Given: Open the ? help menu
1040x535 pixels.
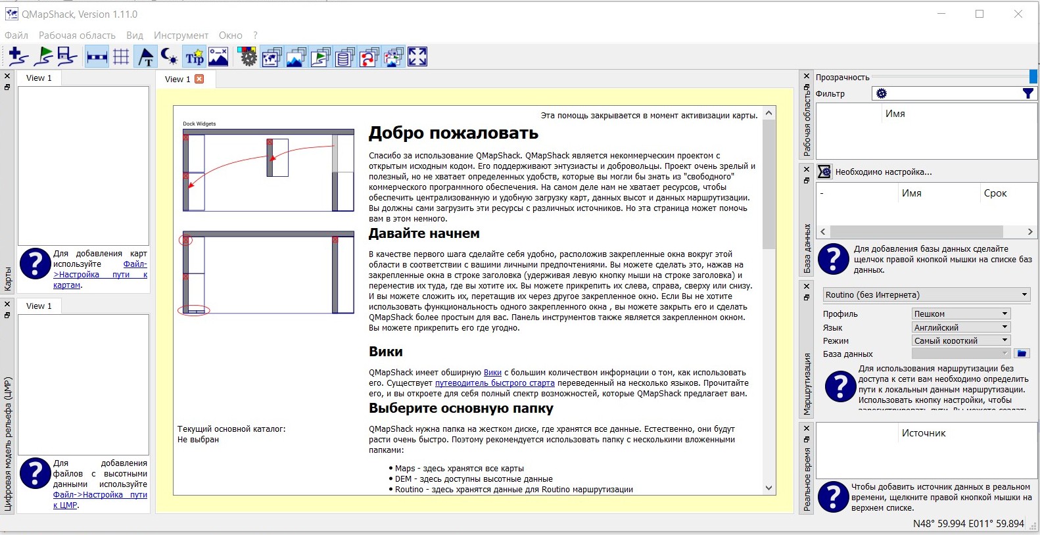Looking at the screenshot, I should 255,35.
